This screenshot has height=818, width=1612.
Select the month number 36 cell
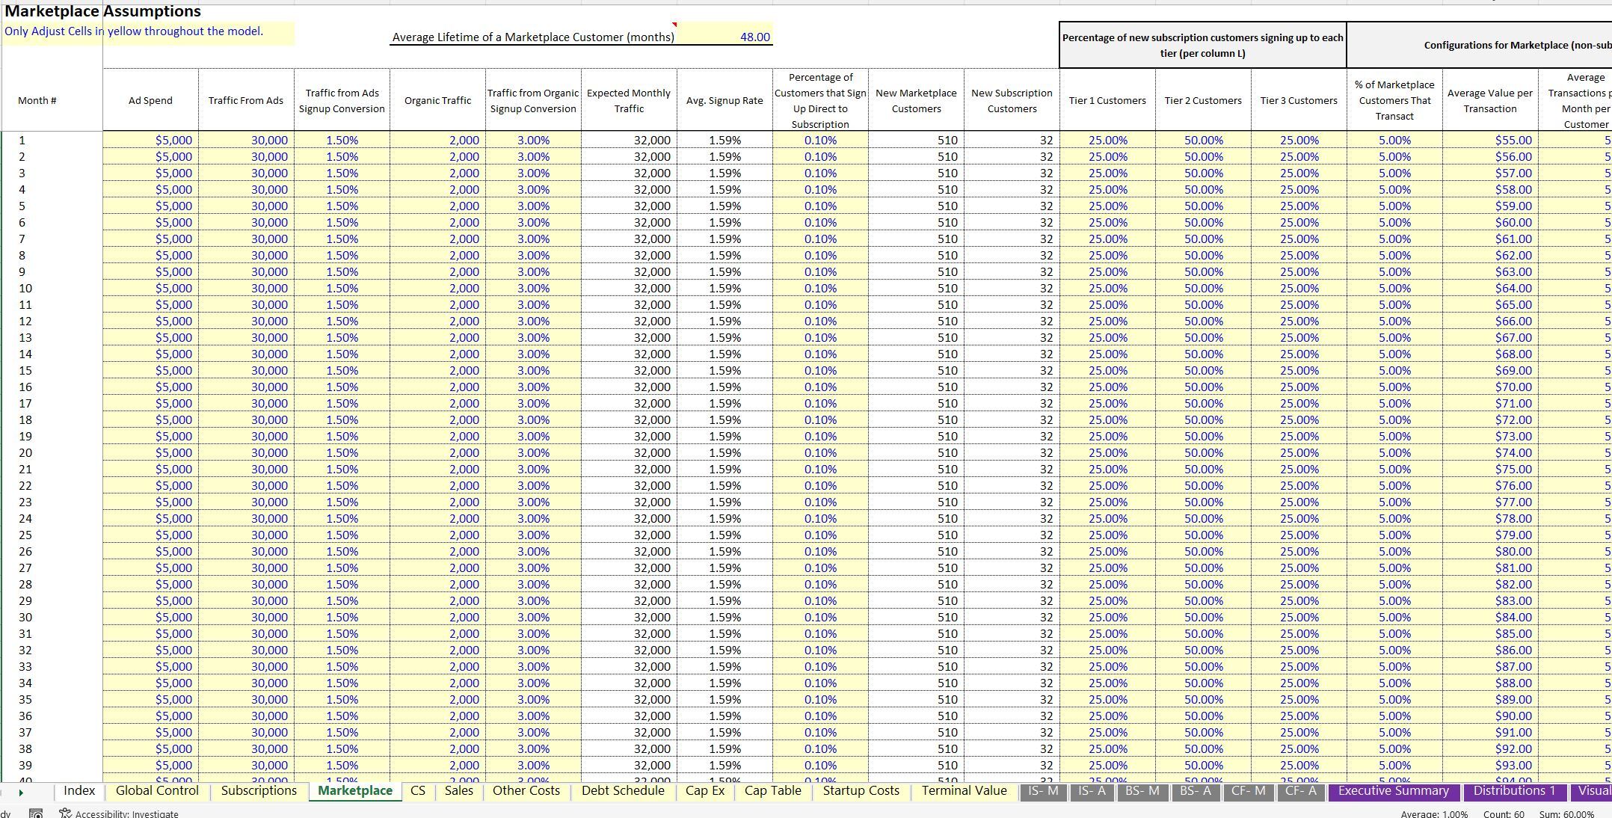[52, 716]
